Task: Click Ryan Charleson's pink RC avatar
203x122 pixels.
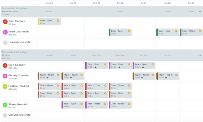Action: point(5,32)
